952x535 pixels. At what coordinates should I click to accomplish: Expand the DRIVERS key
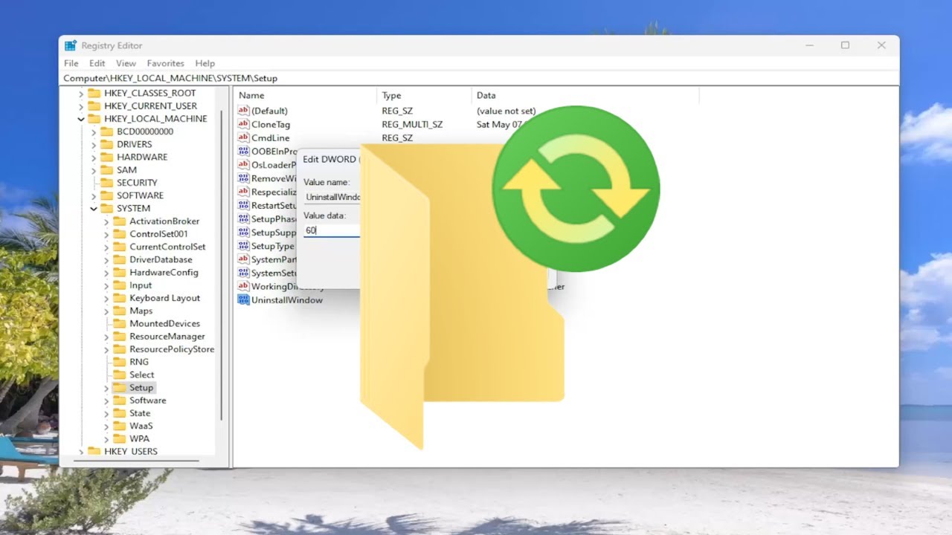(94, 144)
